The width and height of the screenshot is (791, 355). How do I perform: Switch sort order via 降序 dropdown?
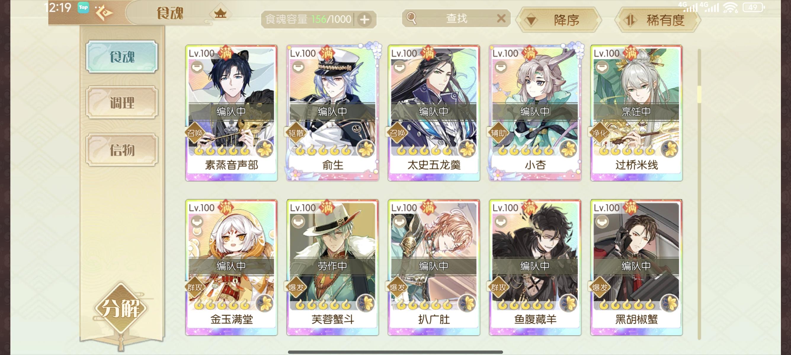(x=558, y=20)
